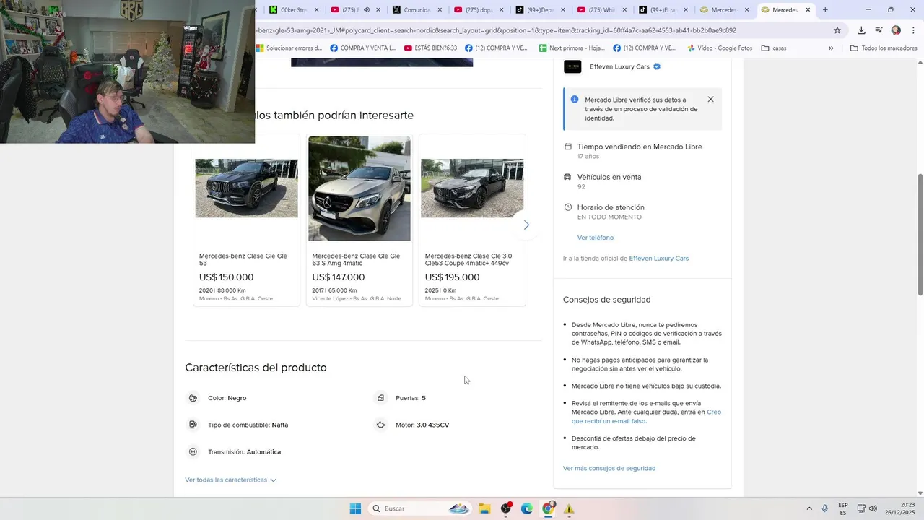Click the calendar icon beside Tiempo vendiendo

coord(568,147)
